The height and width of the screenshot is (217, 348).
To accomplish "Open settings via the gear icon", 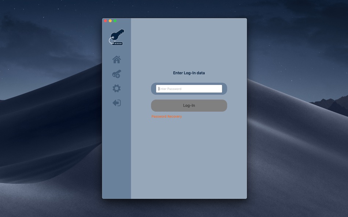I will point(116,88).
